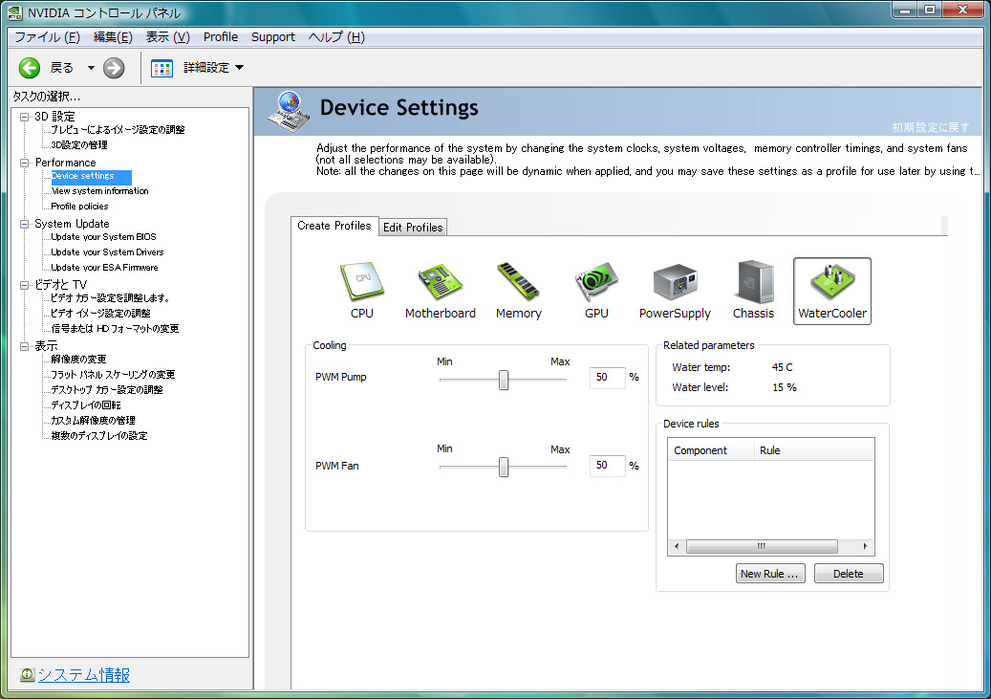The image size is (991, 699).
Task: Select Device settings in the tree
Action: [91, 177]
